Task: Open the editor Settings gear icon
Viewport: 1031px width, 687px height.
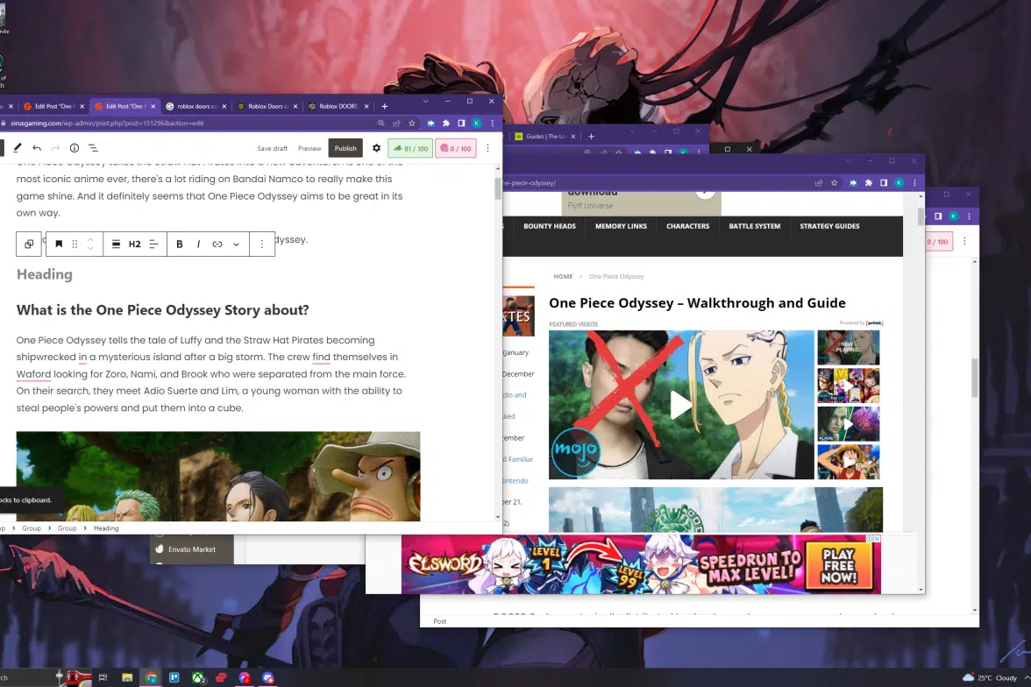Action: tap(376, 148)
